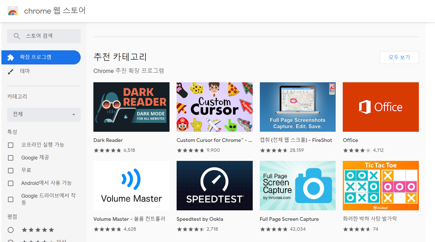This screenshot has width=435, height=242.
Task: Open the Volume Master thumbnail
Action: (x=131, y=185)
